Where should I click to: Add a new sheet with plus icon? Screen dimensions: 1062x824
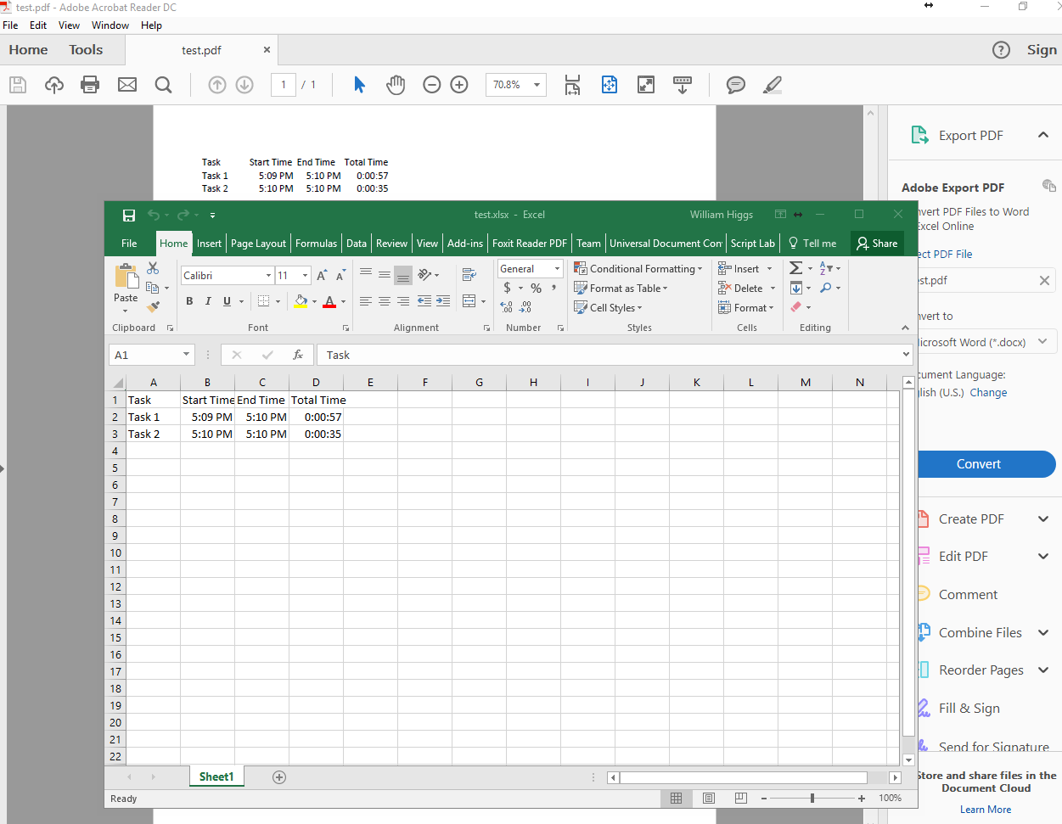pyautogui.click(x=279, y=777)
